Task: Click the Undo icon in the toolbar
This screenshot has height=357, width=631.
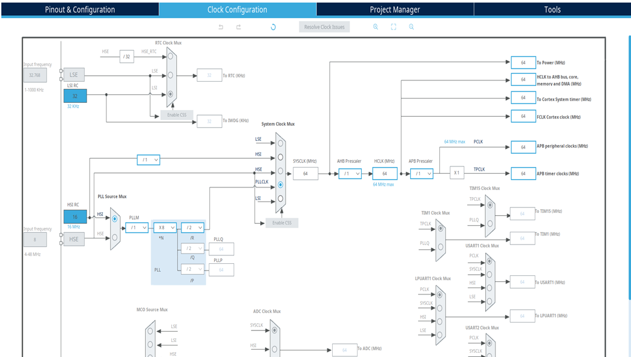Action: pyautogui.click(x=222, y=27)
